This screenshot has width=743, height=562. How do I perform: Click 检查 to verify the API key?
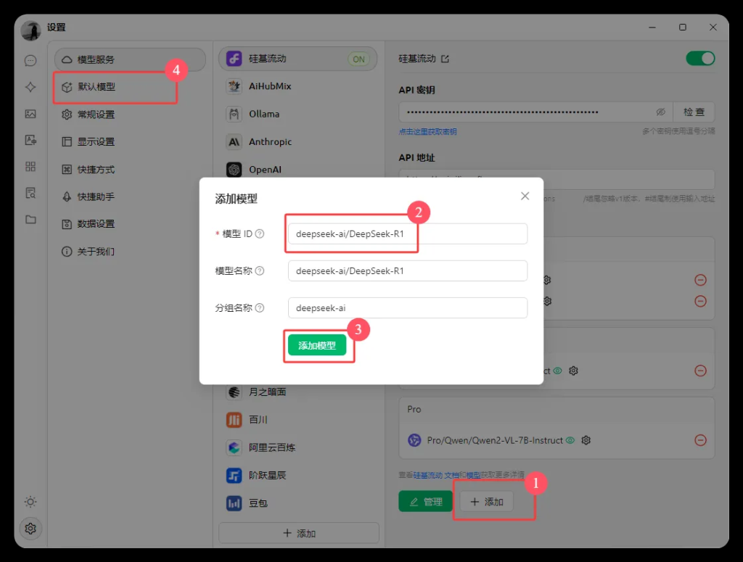pos(694,112)
